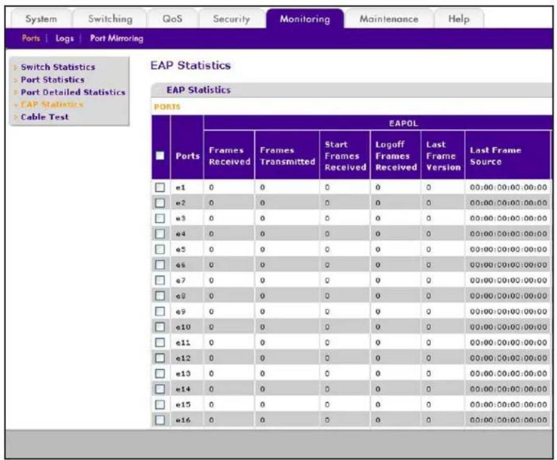Image resolution: width=557 pixels, height=460 pixels.
Task: Toggle the select-all ports checkbox in header
Action: click(160, 156)
